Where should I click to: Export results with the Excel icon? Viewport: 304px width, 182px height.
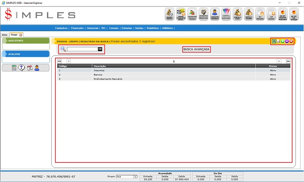pos(273,41)
